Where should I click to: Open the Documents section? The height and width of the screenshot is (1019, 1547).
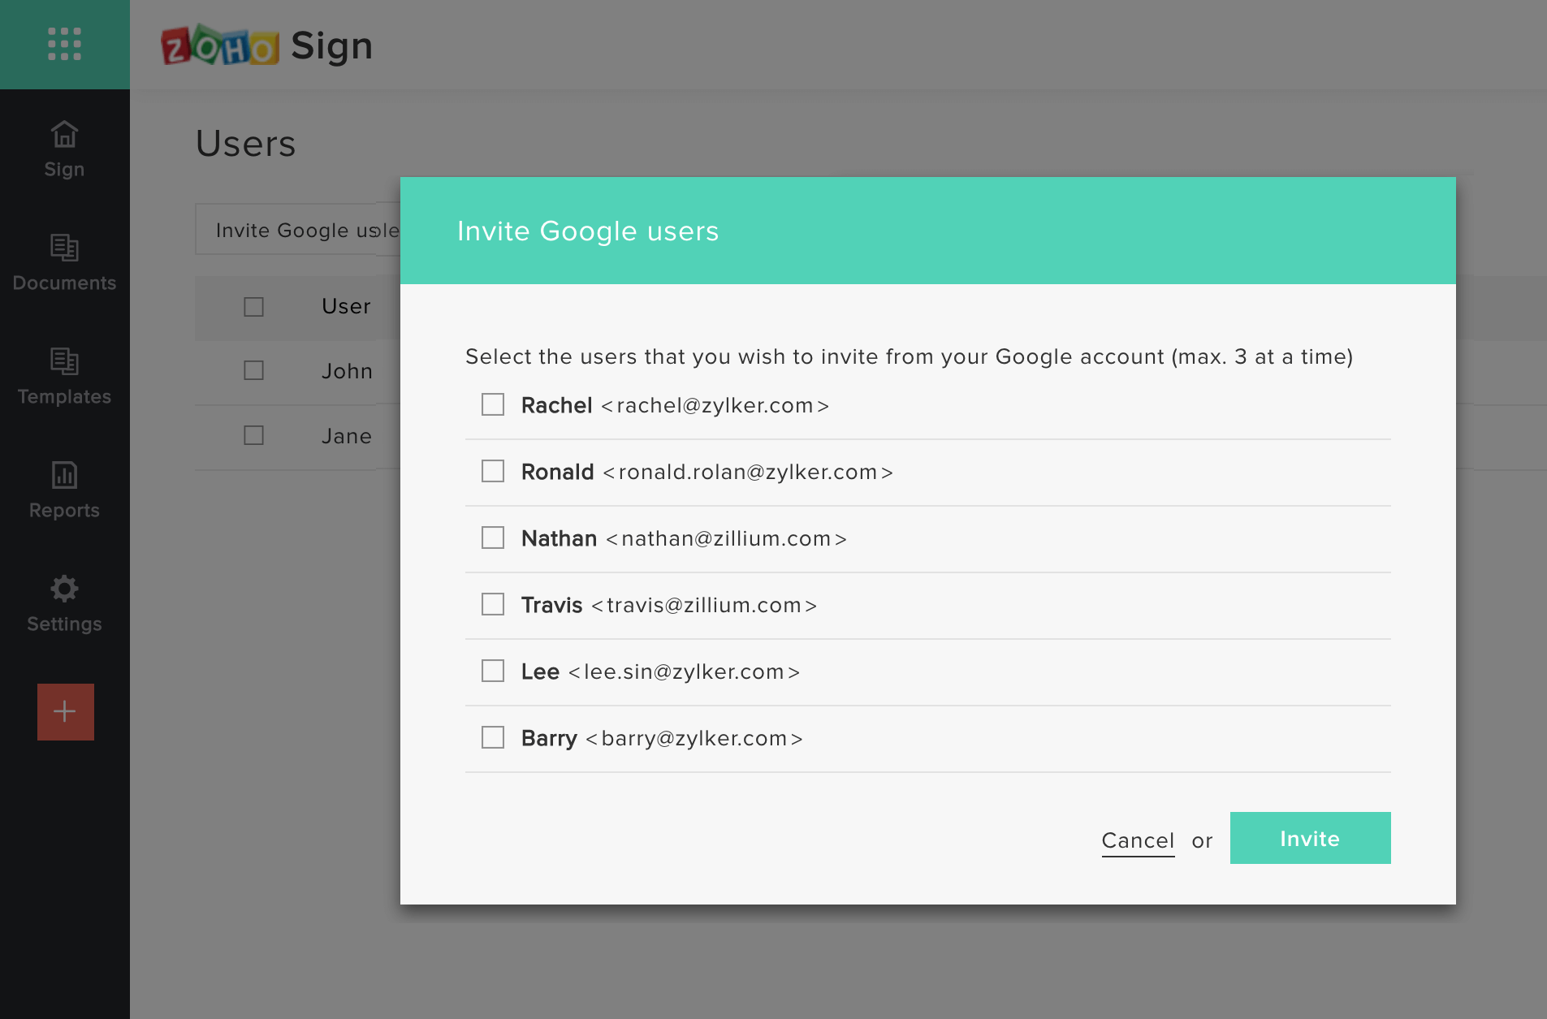point(64,262)
